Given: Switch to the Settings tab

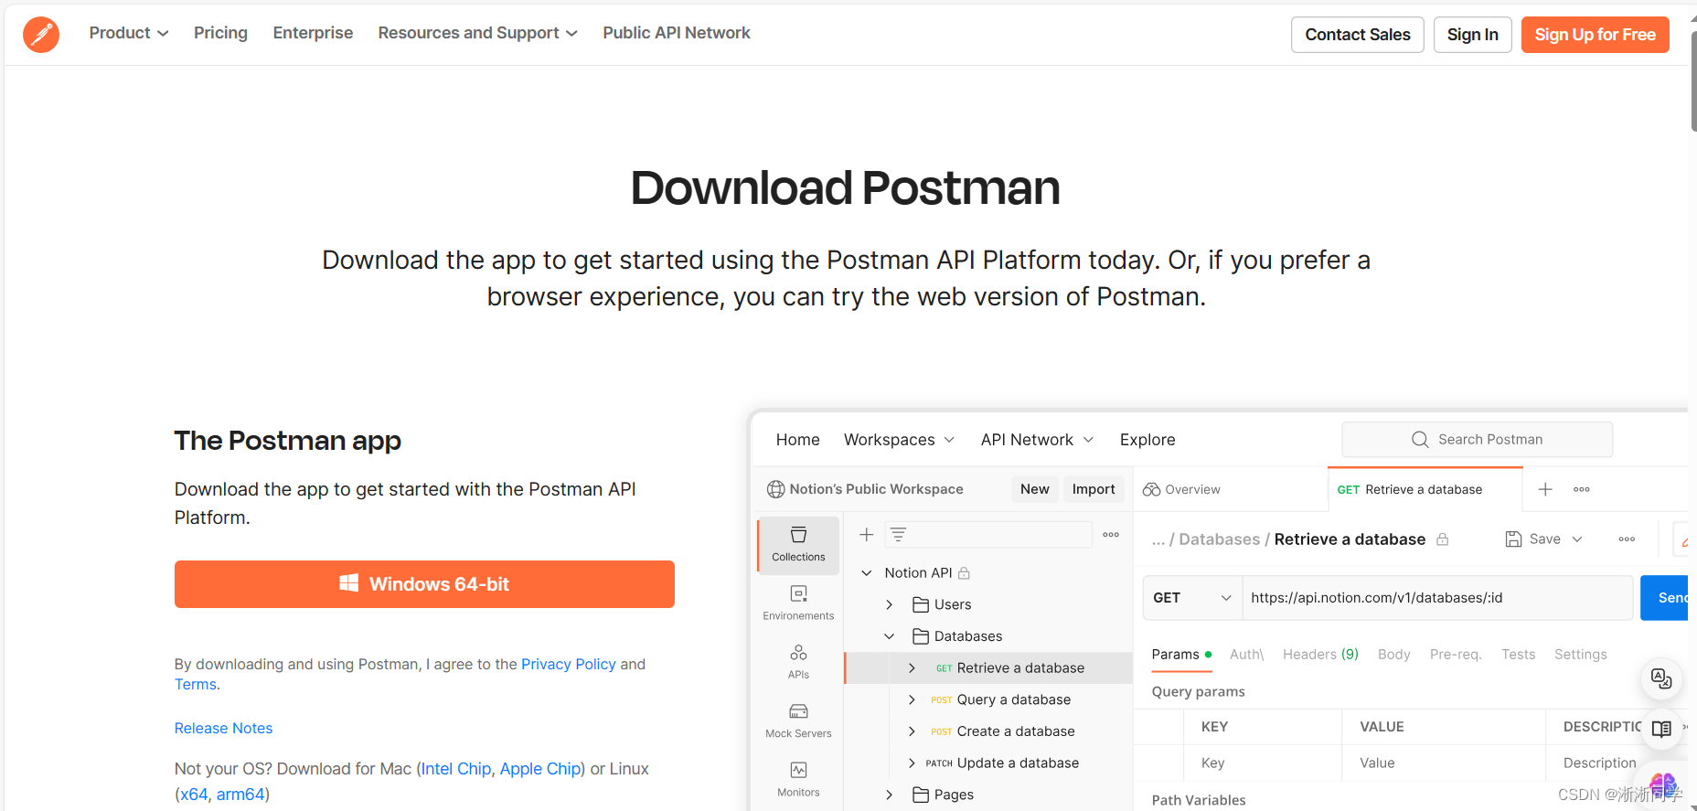Looking at the screenshot, I should tap(1580, 655).
